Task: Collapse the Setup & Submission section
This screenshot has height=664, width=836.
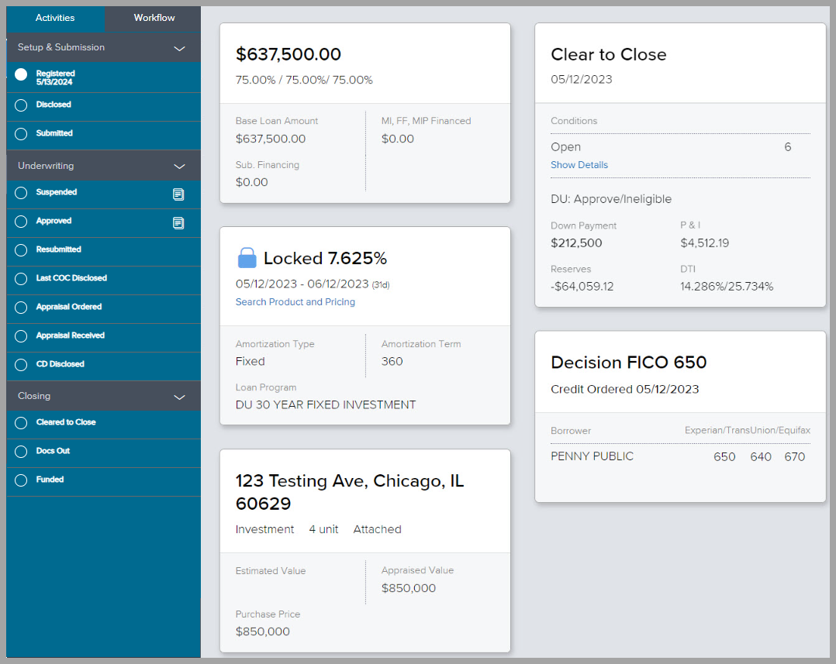Action: pos(179,48)
